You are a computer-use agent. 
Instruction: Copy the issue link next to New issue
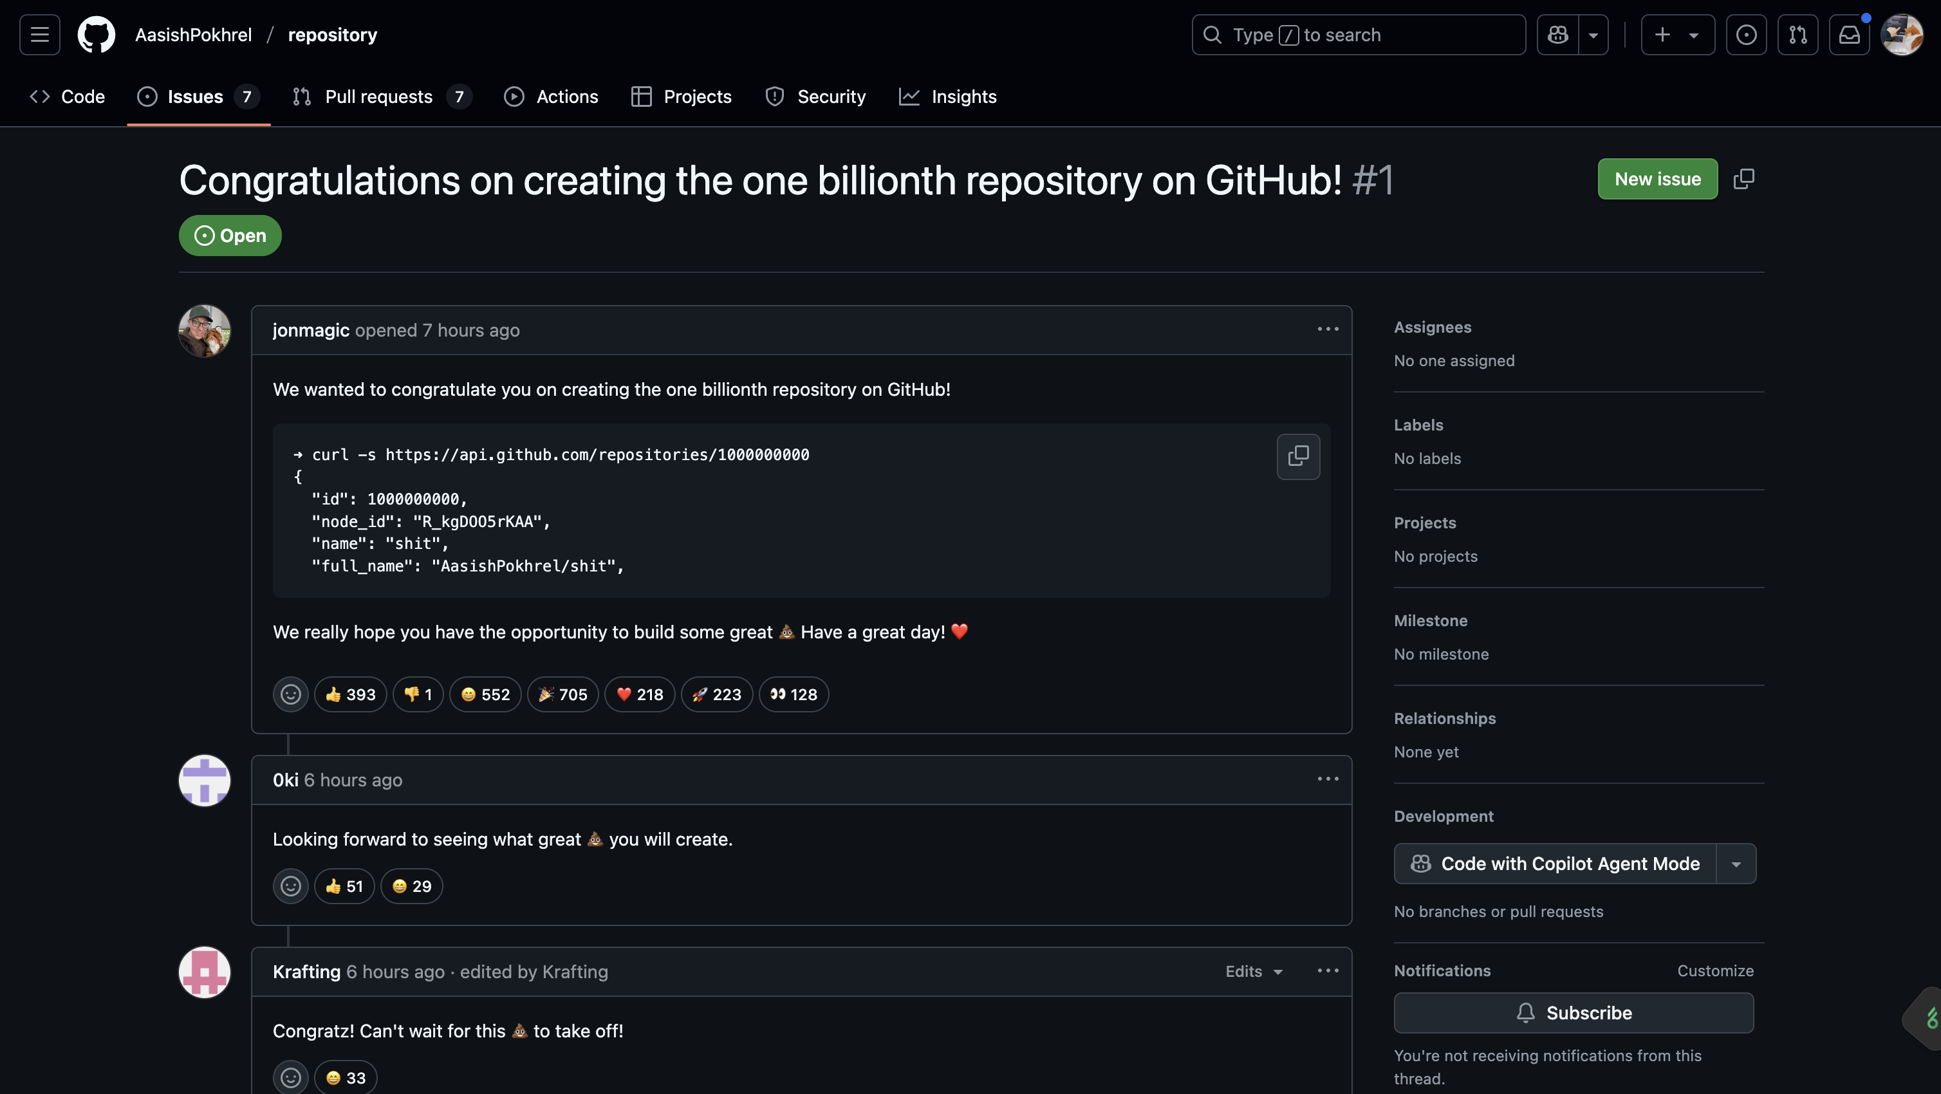coord(1743,180)
